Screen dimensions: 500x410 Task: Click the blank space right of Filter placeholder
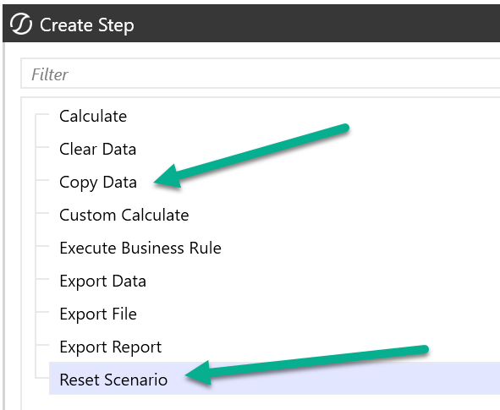coord(283,74)
